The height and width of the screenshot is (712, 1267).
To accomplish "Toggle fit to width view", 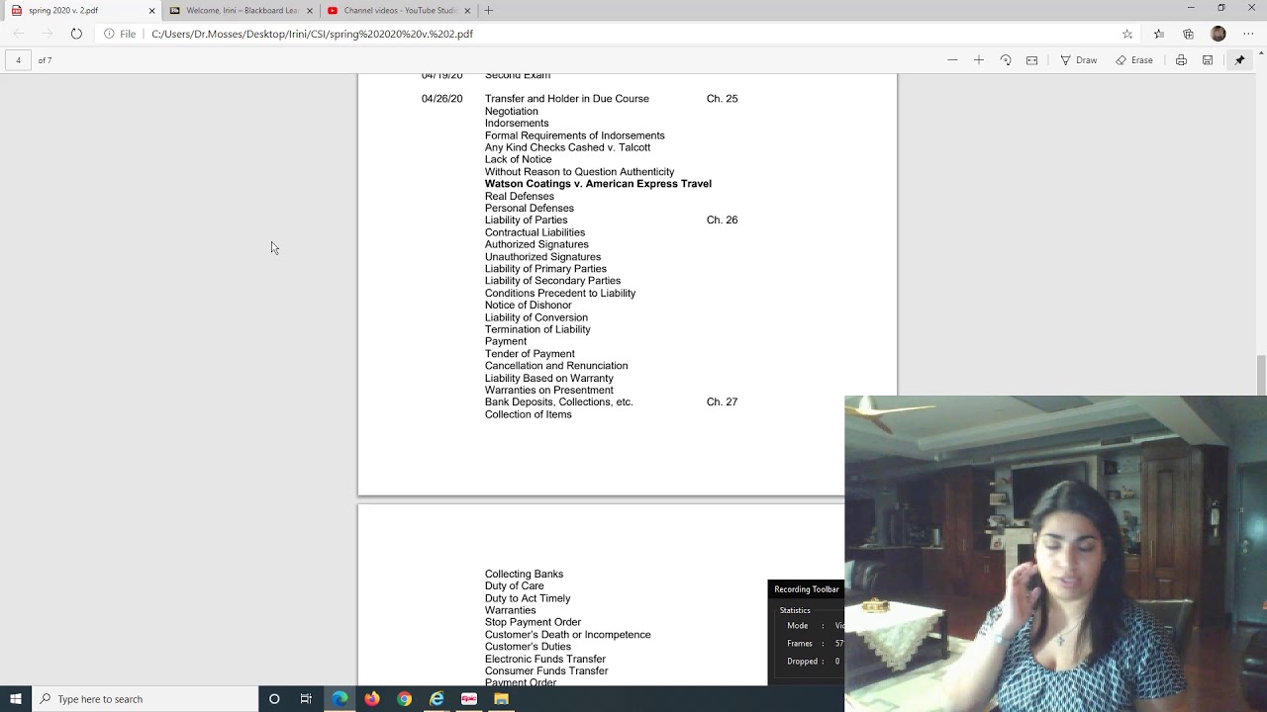I will 1031,60.
